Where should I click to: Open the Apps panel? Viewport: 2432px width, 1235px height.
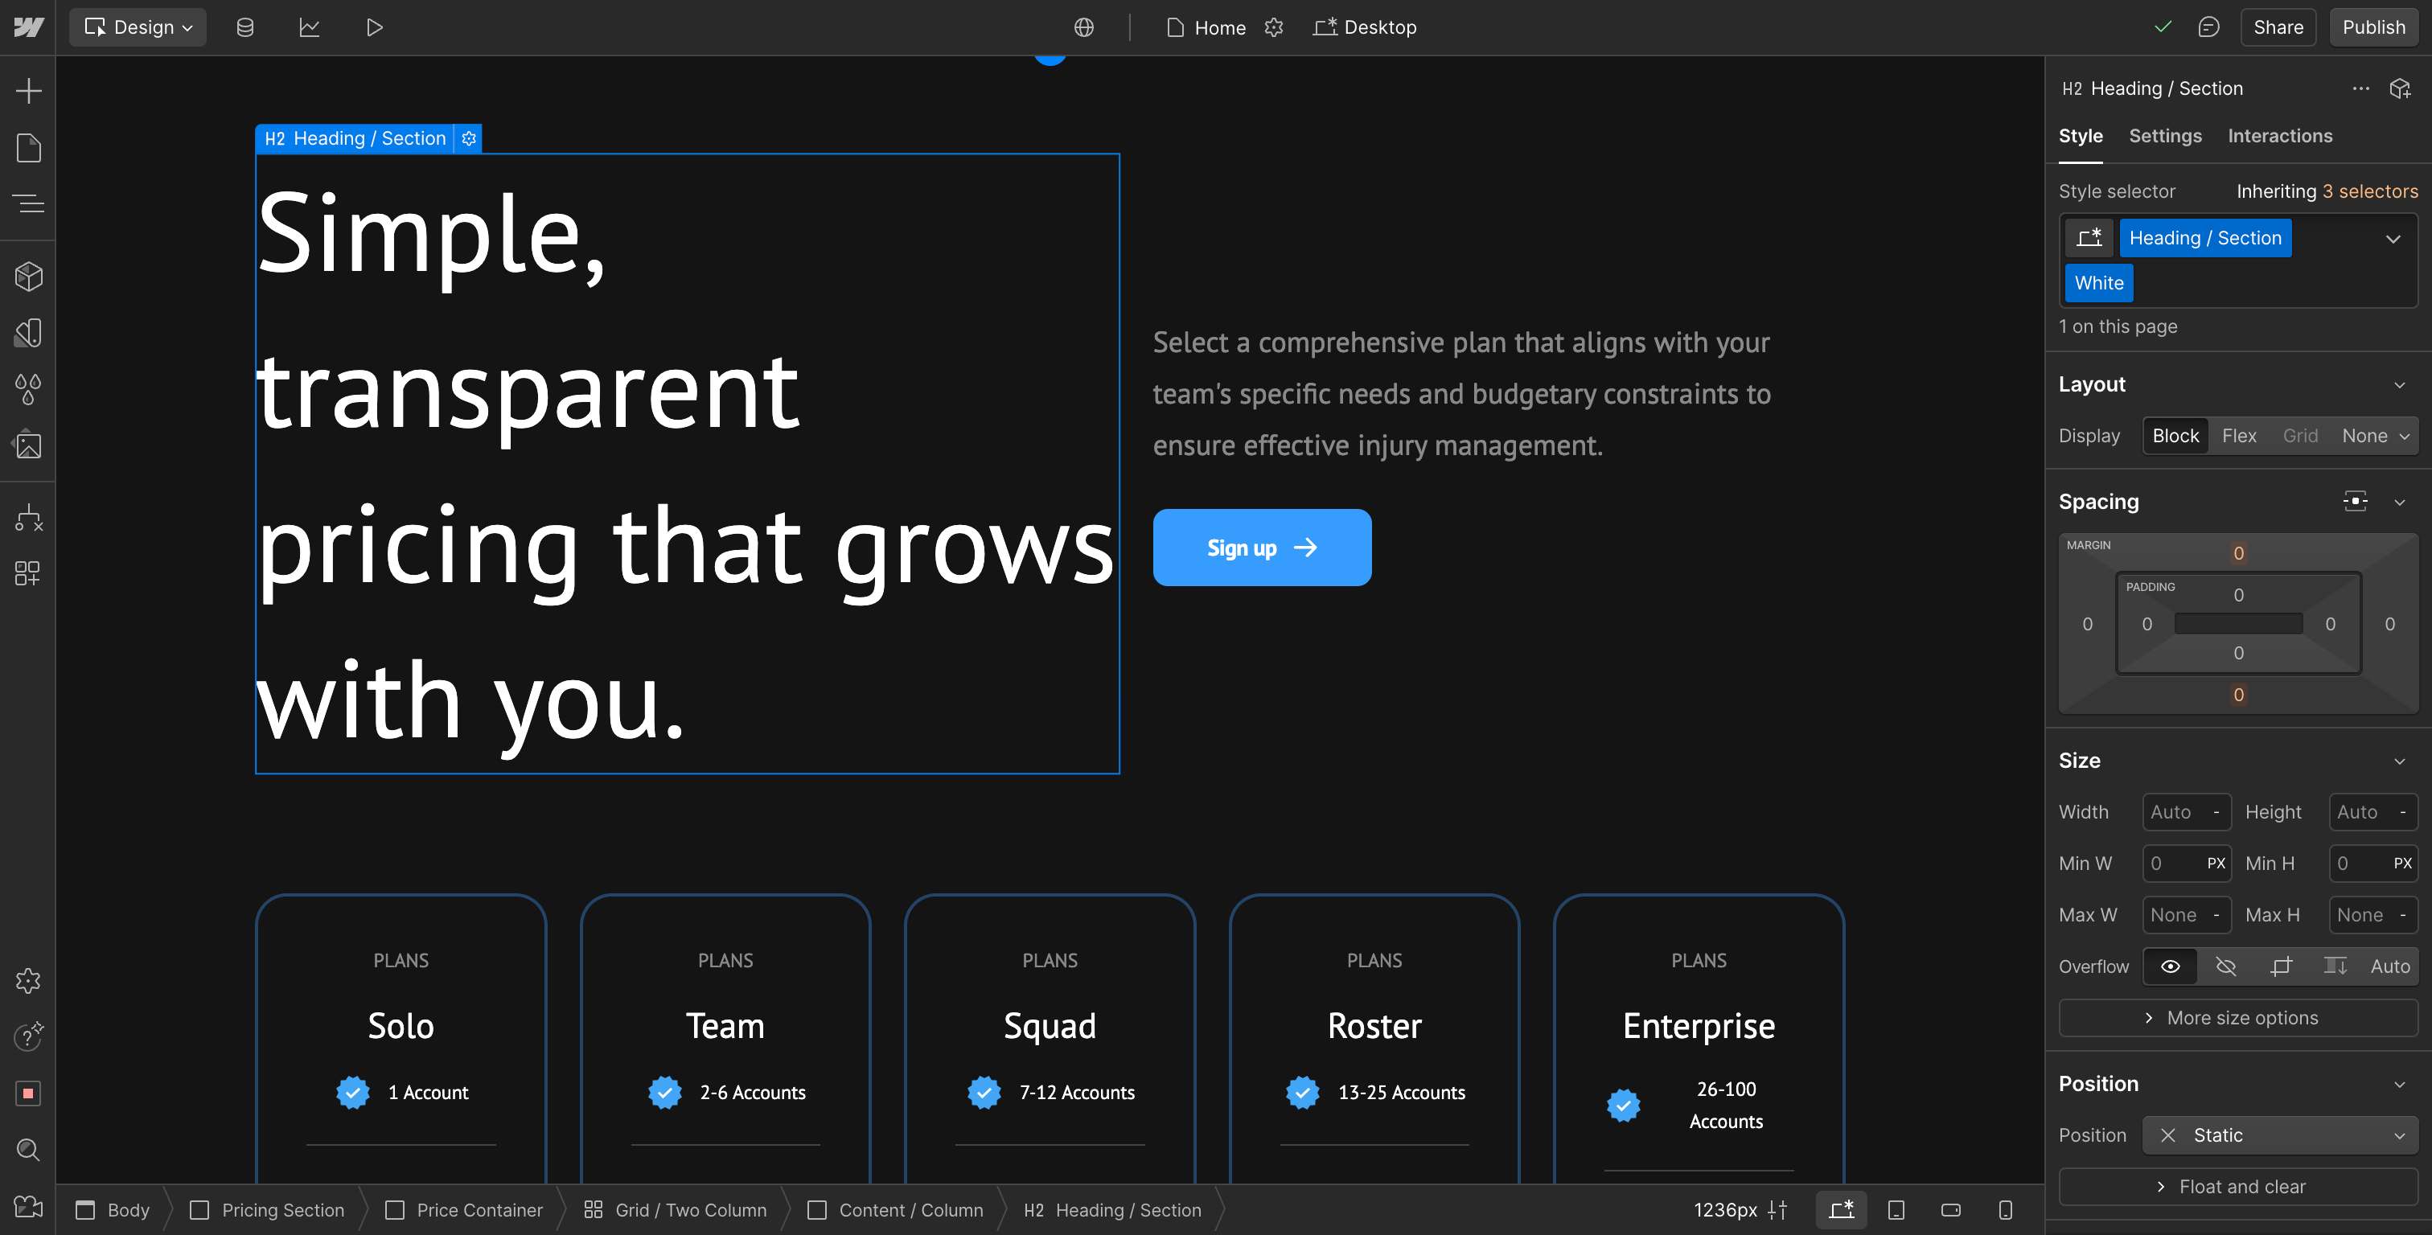(x=28, y=573)
